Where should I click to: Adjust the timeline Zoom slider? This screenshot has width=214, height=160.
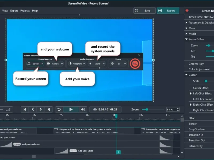147,110
